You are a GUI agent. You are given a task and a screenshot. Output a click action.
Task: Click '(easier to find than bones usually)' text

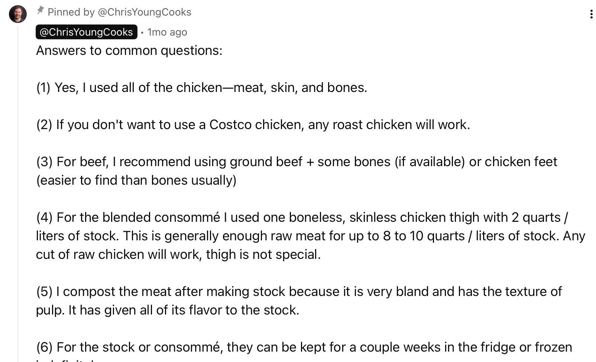[136, 180]
